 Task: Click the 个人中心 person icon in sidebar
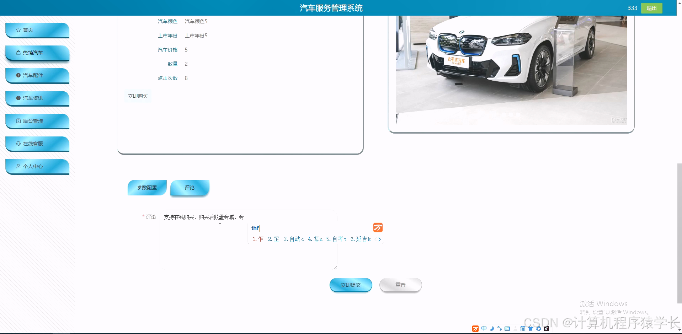point(18,166)
